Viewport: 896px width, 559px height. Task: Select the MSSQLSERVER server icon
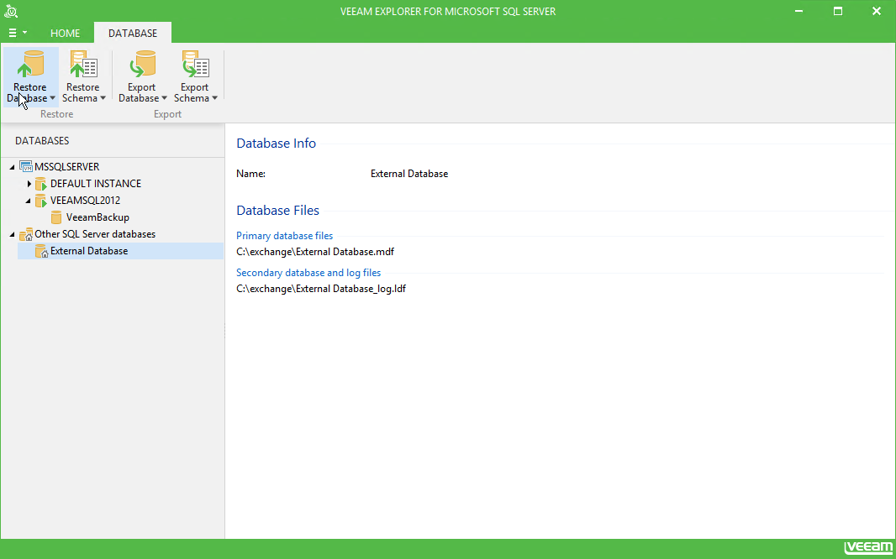point(26,166)
